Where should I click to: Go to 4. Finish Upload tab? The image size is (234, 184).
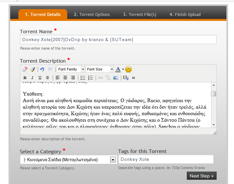(x=185, y=15)
